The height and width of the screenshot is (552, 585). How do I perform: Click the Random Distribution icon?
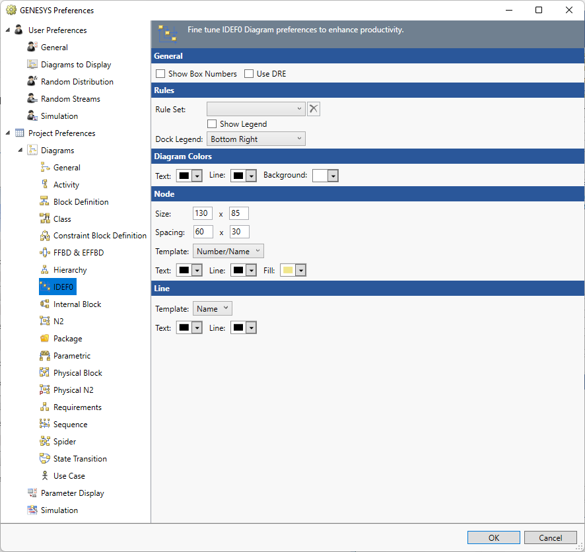(32, 82)
